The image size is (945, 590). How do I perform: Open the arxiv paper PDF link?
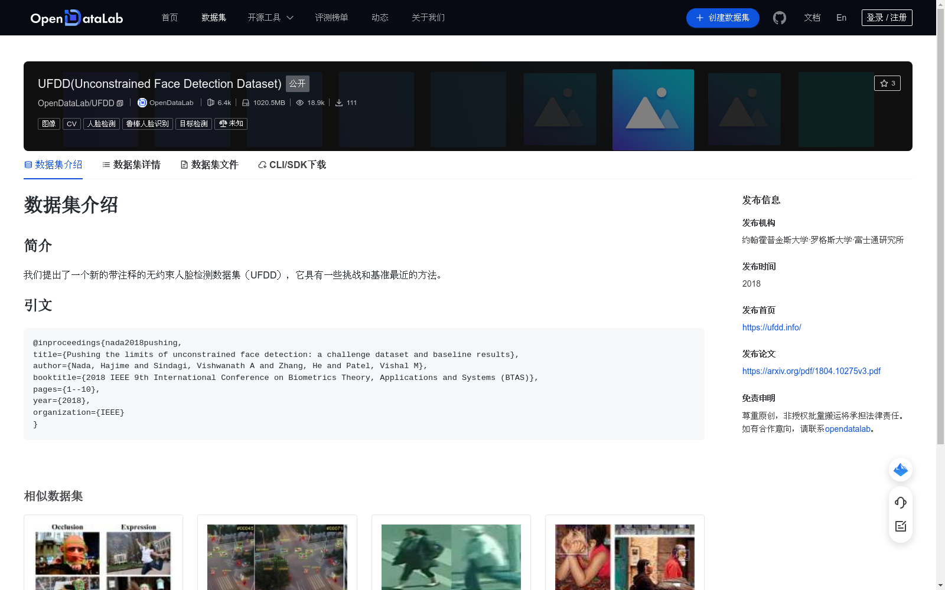811,371
